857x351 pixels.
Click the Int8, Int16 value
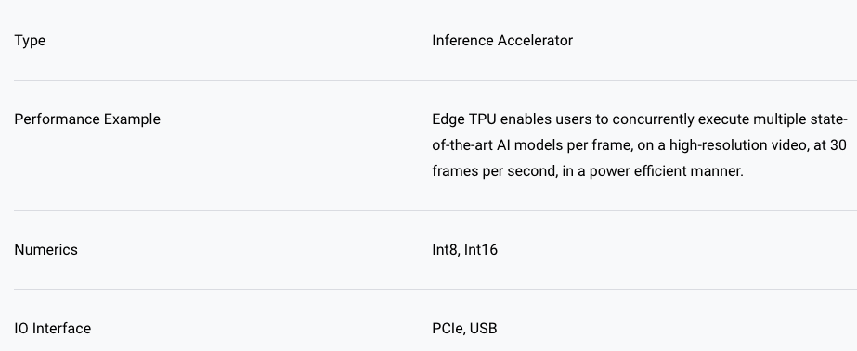pyautogui.click(x=464, y=250)
